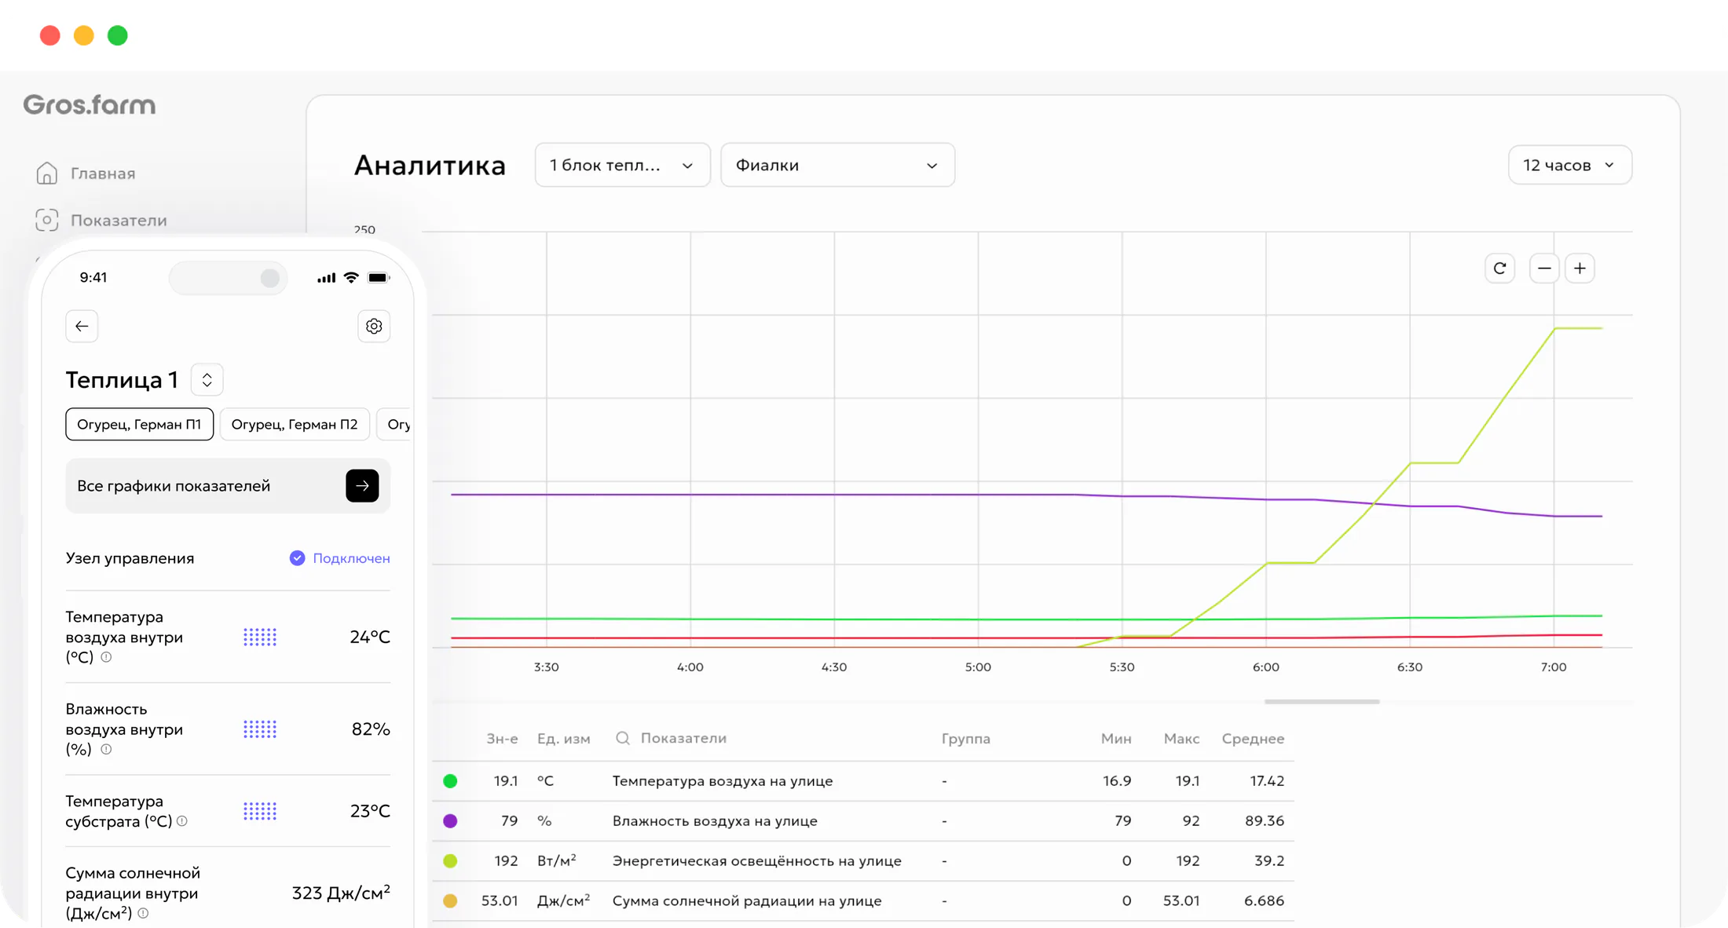Toggle the Подключен connection status check
The width and height of the screenshot is (1728, 928).
pyautogui.click(x=297, y=558)
